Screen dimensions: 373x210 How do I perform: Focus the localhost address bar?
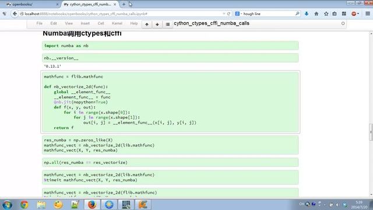tap(121, 14)
